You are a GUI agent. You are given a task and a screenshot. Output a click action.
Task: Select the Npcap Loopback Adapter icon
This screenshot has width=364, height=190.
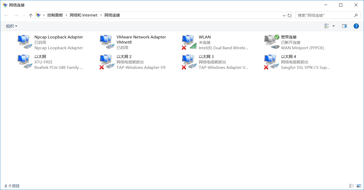tap(25, 42)
